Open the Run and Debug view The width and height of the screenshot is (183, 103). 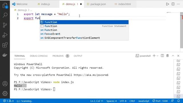(x=5, y=35)
